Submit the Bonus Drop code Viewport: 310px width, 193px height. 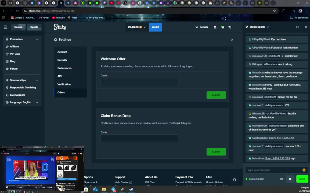216,152
